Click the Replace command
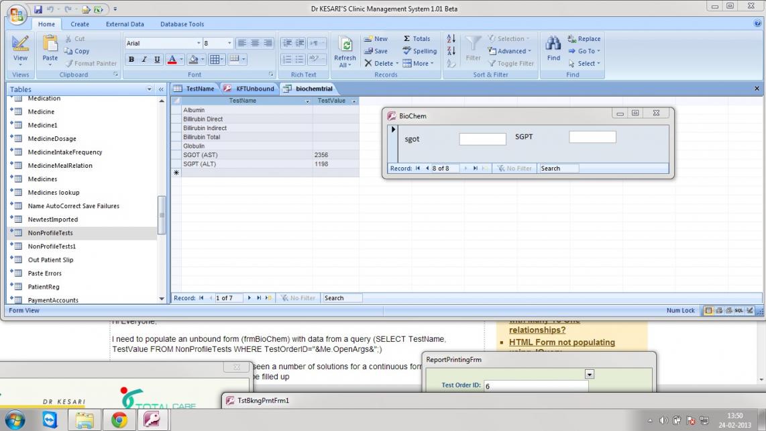This screenshot has height=431, width=766. click(584, 39)
